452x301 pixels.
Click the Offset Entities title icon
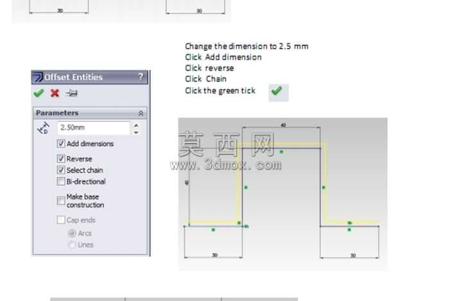[37, 77]
